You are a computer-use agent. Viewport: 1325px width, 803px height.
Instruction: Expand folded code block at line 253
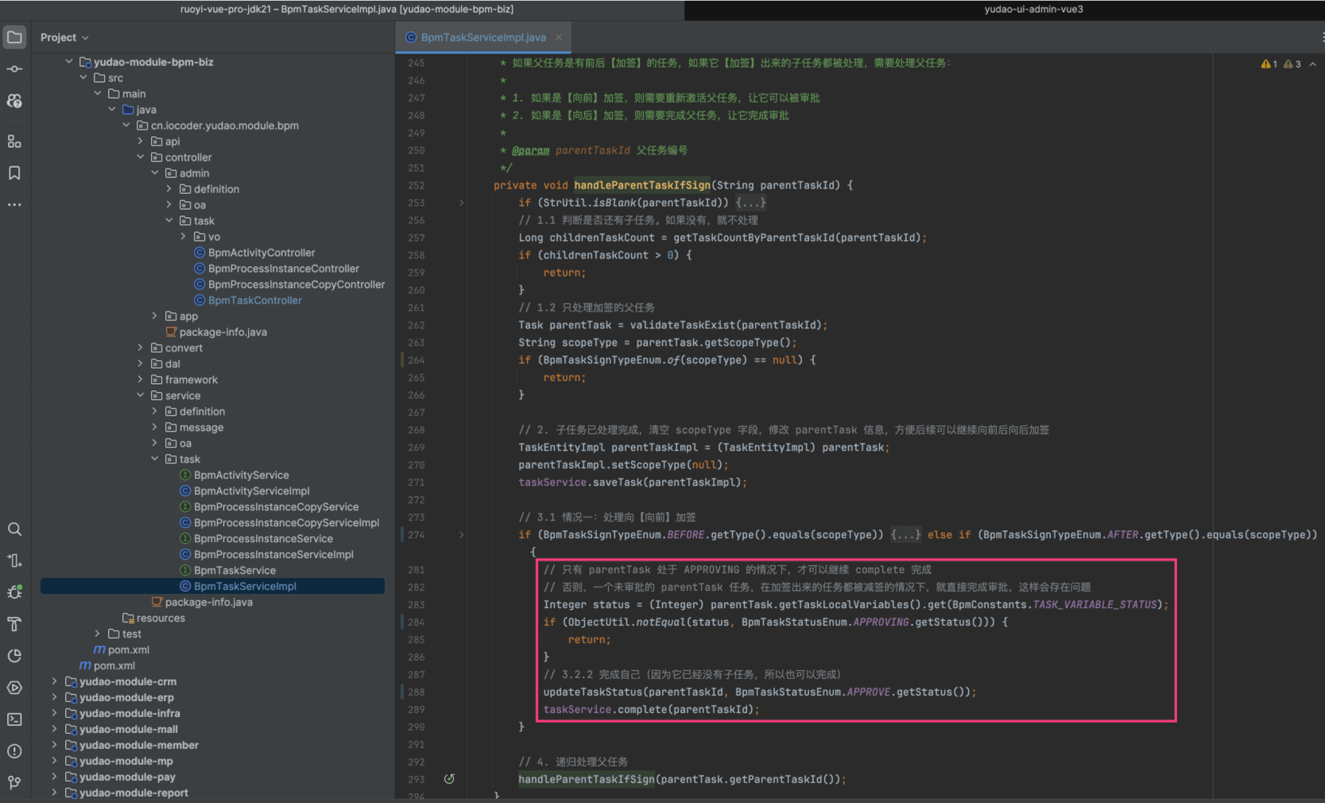click(461, 203)
